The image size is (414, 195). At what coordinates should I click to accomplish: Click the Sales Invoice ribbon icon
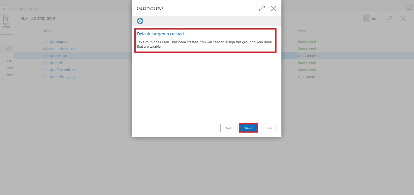coord(6,21)
